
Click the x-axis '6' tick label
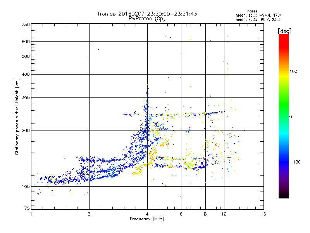[x=181, y=214]
